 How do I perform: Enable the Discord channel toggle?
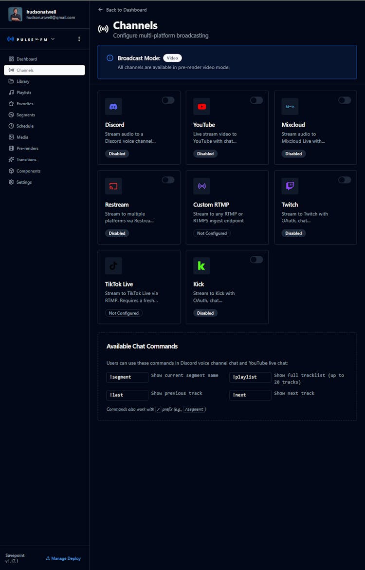click(168, 100)
